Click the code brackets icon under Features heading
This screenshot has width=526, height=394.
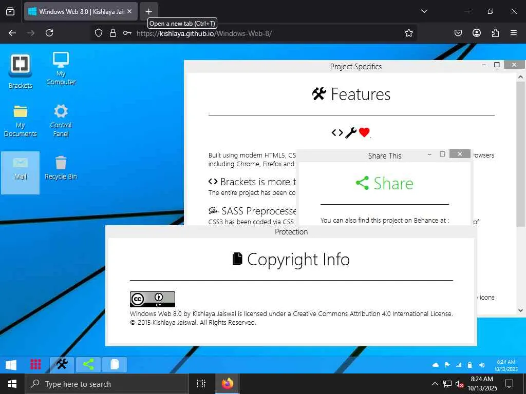[x=337, y=133]
